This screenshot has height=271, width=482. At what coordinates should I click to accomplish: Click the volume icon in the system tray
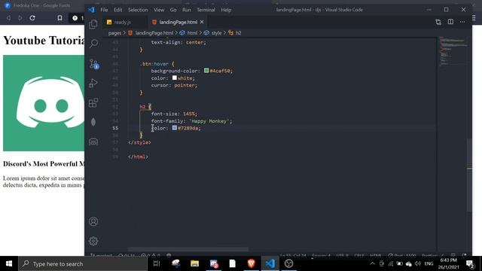(x=418, y=263)
